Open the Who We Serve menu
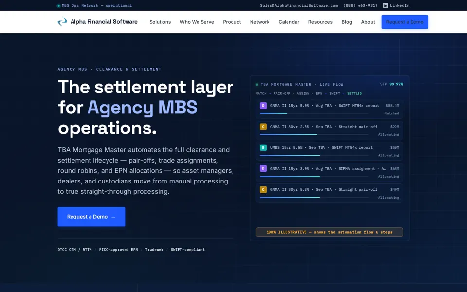The width and height of the screenshot is (467, 292). point(197,22)
